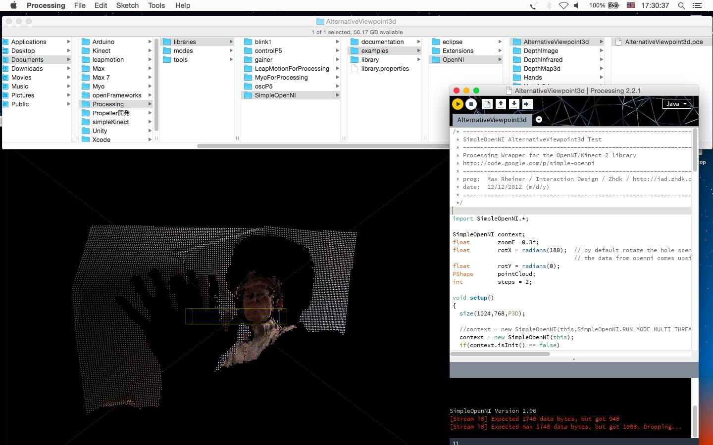The width and height of the screenshot is (713, 445).
Task: Open the input source flag menu
Action: click(x=631, y=5)
